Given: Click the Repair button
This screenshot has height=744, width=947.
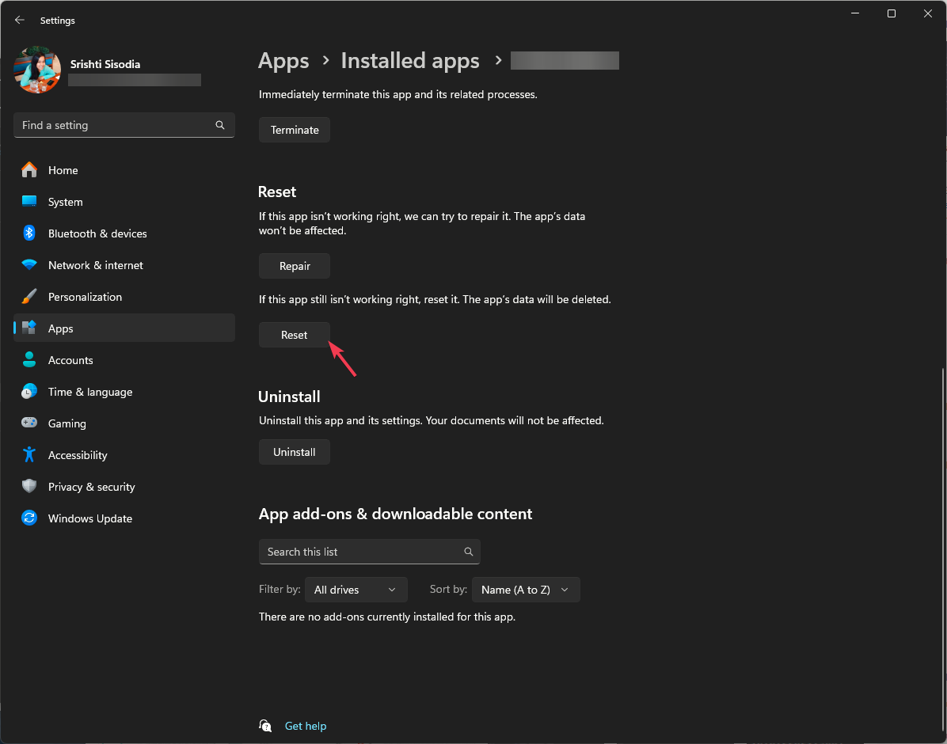Looking at the screenshot, I should tap(294, 266).
